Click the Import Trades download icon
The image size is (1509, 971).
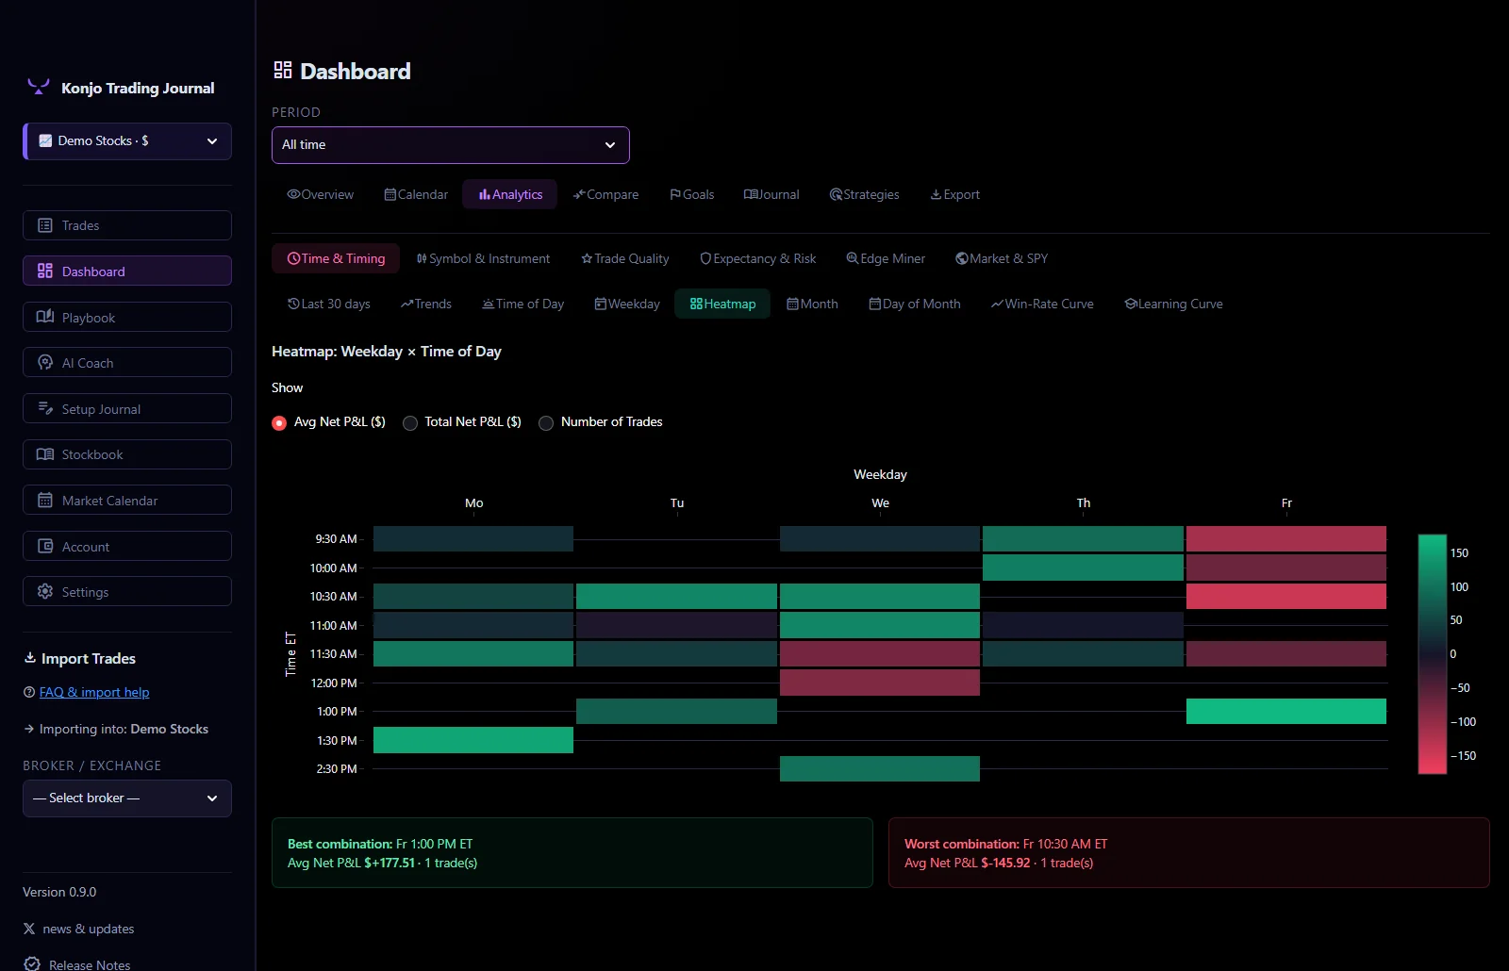[x=30, y=658]
